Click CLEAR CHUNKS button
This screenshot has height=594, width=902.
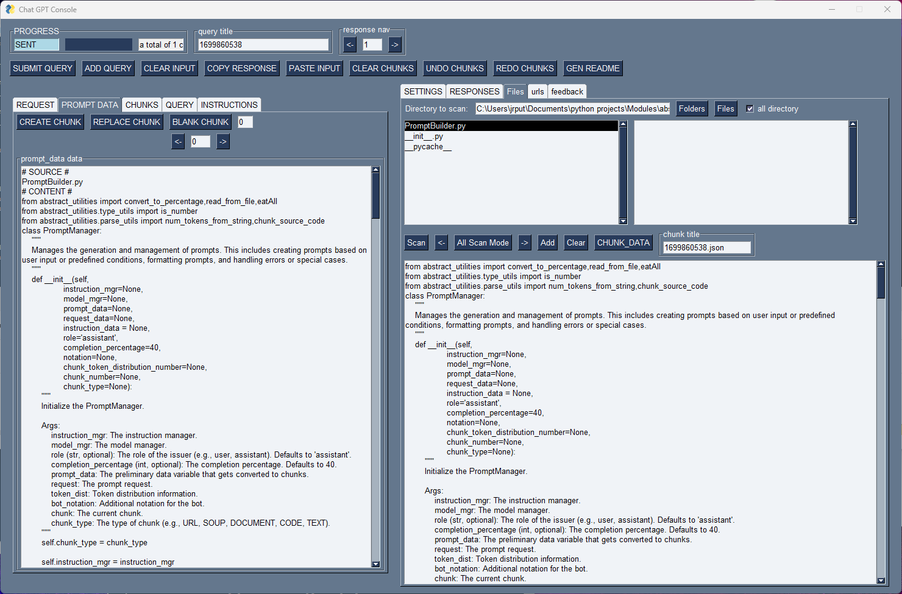pos(383,68)
